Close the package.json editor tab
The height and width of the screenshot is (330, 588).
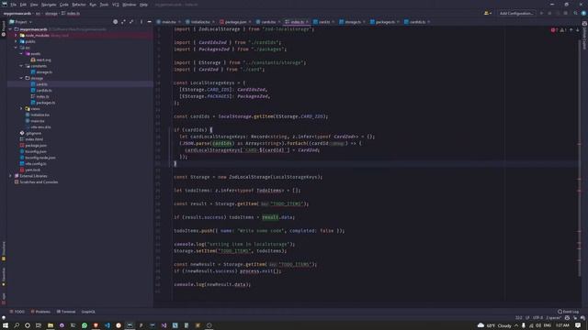250,22
